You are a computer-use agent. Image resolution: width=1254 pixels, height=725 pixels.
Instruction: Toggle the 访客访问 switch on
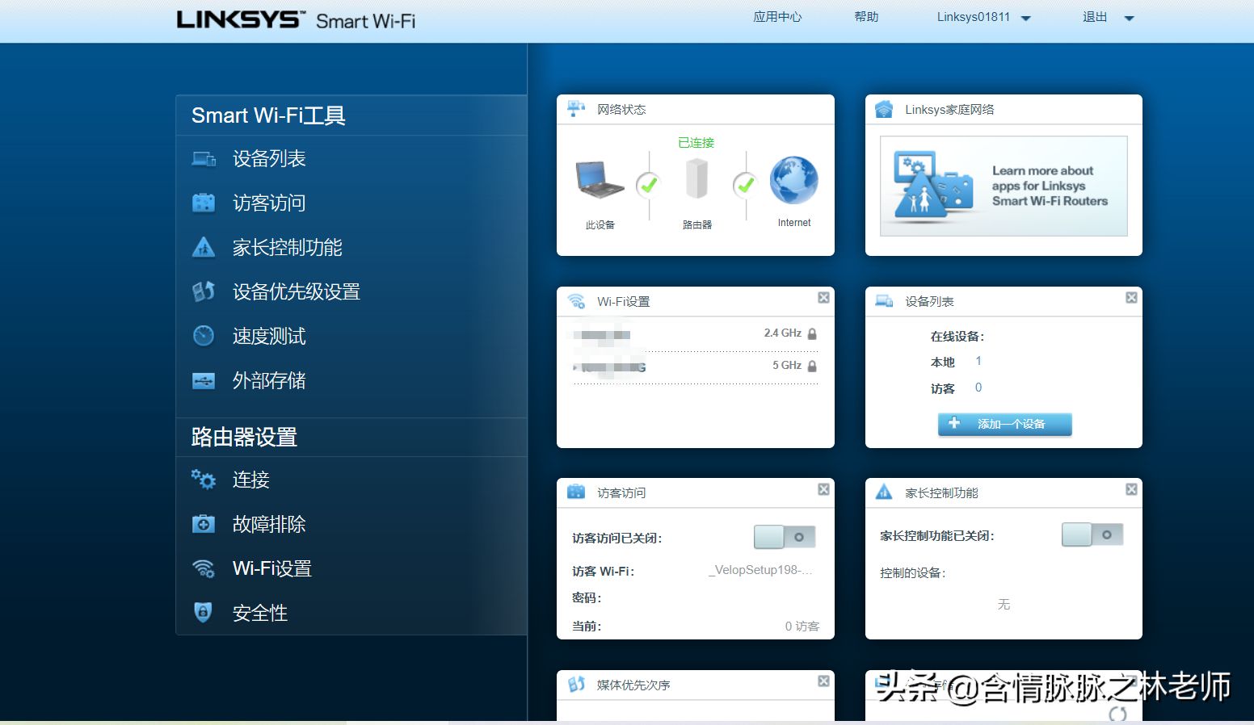click(785, 537)
